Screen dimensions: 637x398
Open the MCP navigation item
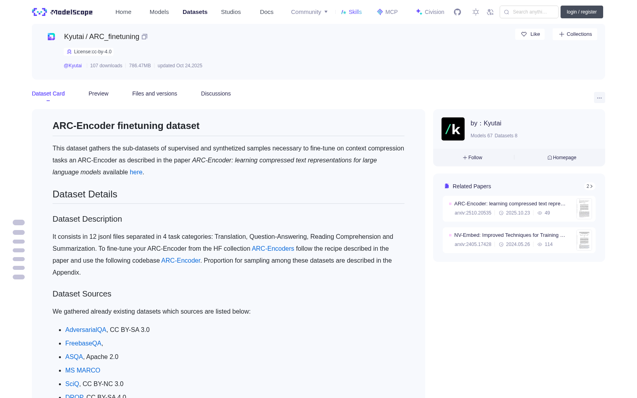387,12
